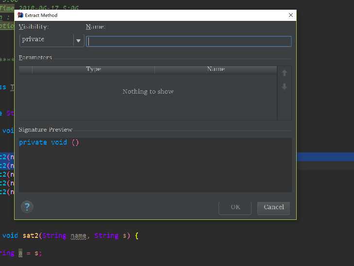Click the move parameter down arrow
354x266 pixels.
click(x=285, y=86)
